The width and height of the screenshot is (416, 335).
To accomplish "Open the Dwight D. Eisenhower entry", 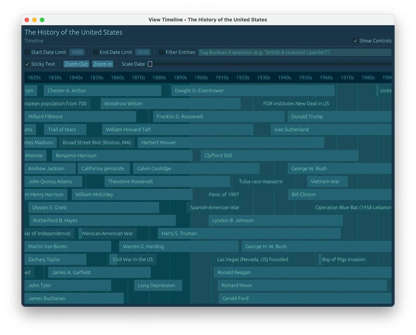I will click(253, 91).
